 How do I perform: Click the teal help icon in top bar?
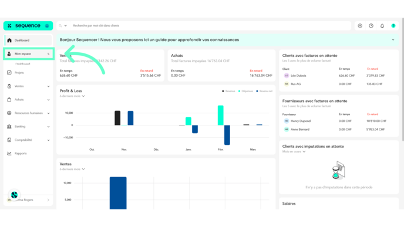tap(393, 26)
